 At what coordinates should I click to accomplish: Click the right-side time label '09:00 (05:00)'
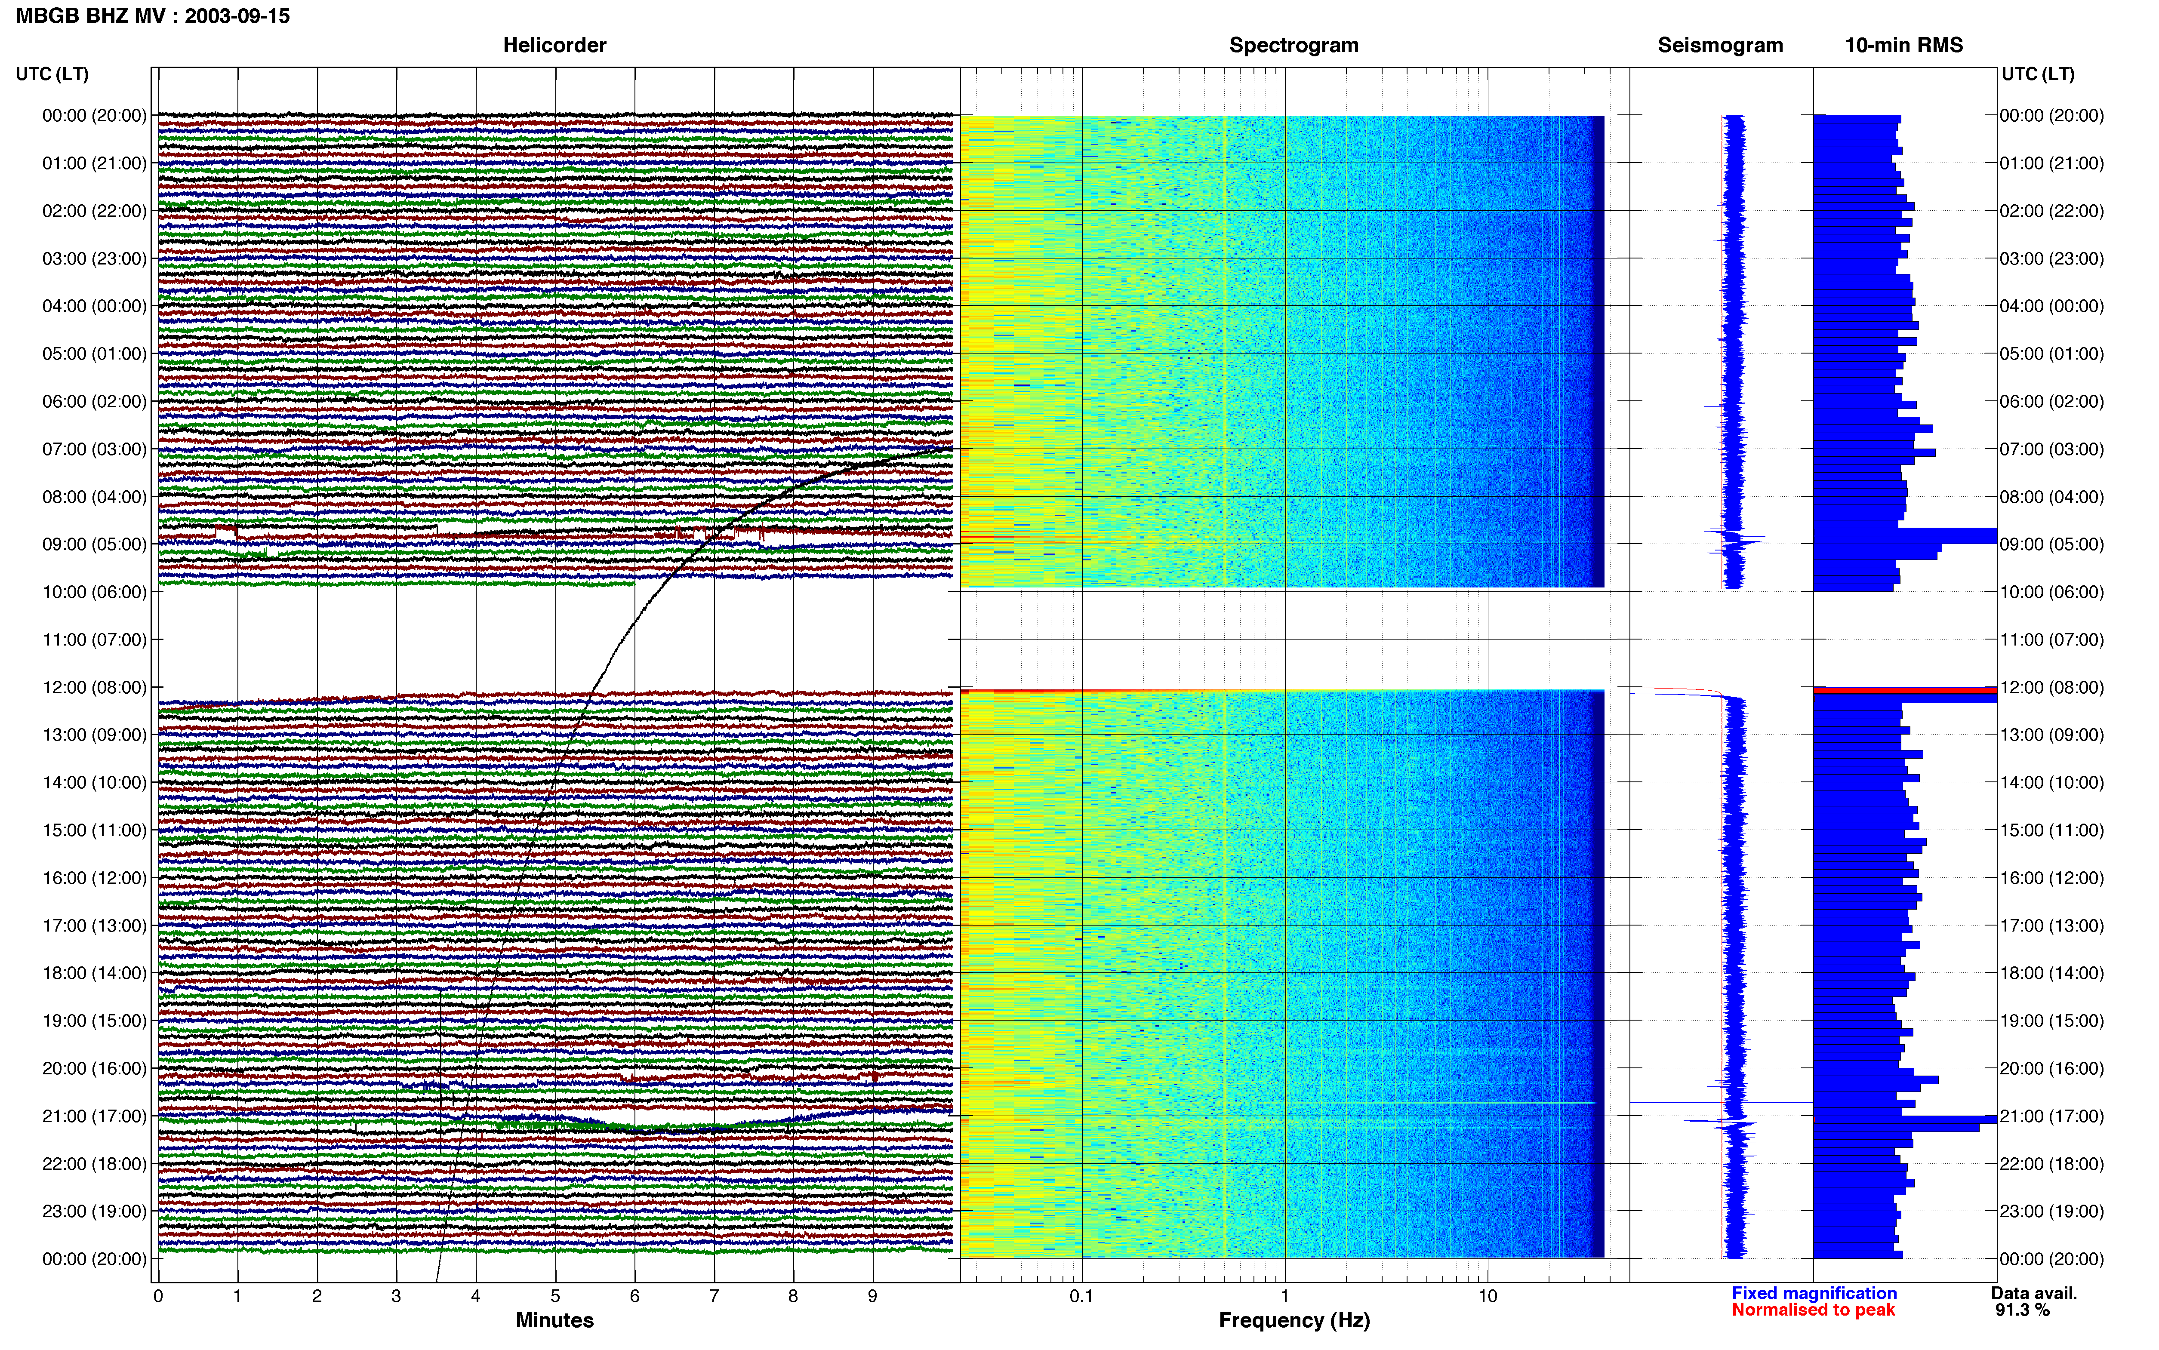click(2052, 544)
